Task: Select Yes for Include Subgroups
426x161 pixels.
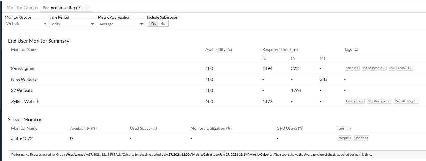Action: pyautogui.click(x=153, y=23)
